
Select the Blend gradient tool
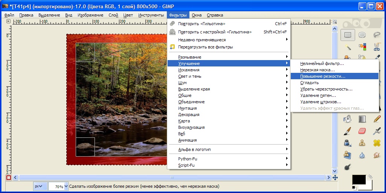362,119
